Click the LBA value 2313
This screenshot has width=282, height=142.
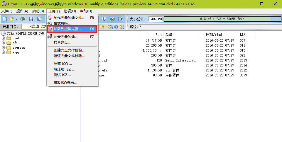pyautogui.click(x=243, y=60)
